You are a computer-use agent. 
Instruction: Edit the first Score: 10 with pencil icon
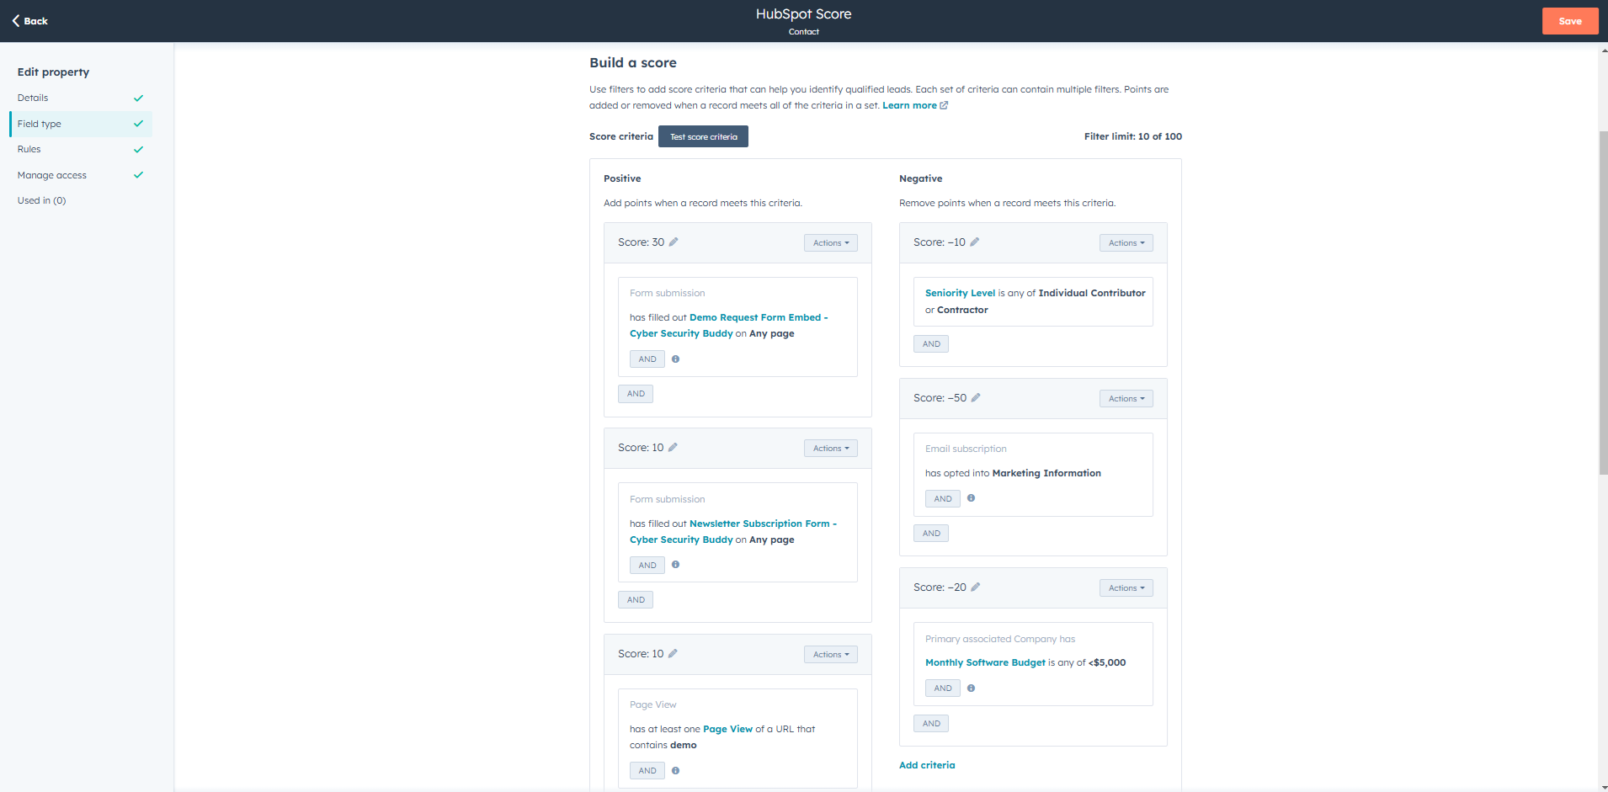coord(673,448)
